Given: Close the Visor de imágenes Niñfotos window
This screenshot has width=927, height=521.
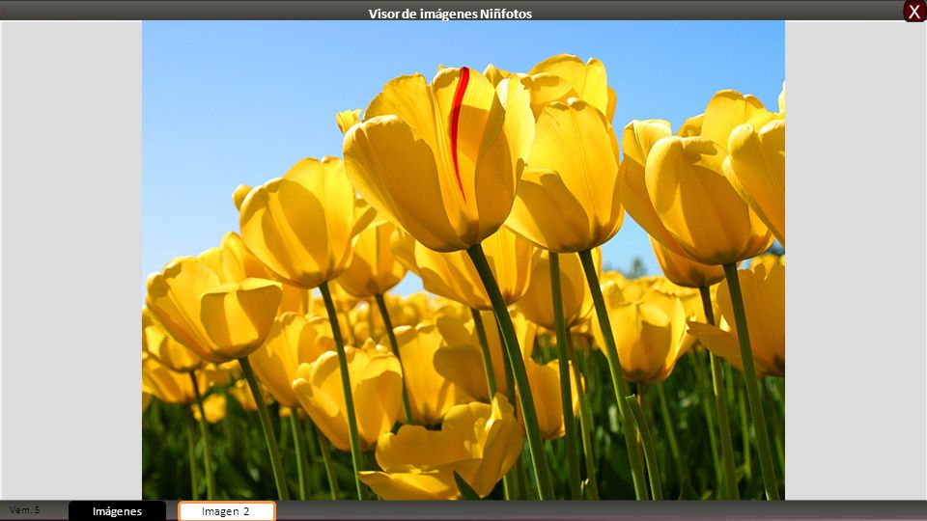Looking at the screenshot, I should pos(914,12).
